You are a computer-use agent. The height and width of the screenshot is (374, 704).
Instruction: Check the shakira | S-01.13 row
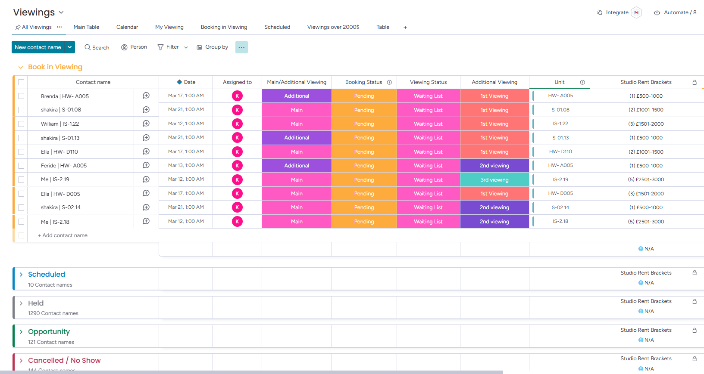[x=21, y=138]
